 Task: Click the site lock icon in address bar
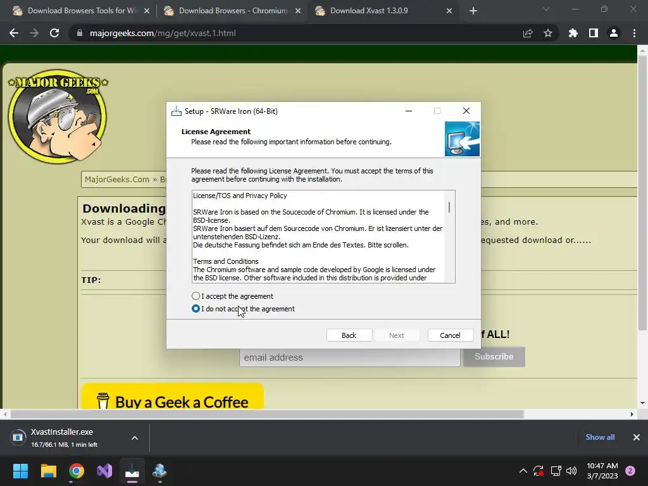79,33
